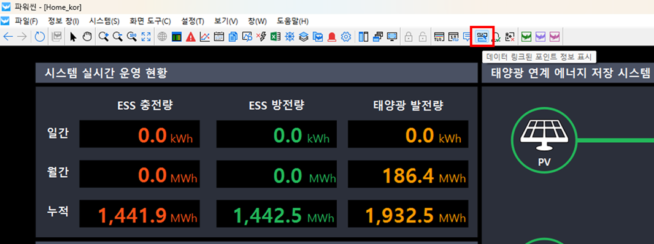Screen dimensions: 654x244
Task: Open the 도움말(H) menu
Action: (x=293, y=21)
